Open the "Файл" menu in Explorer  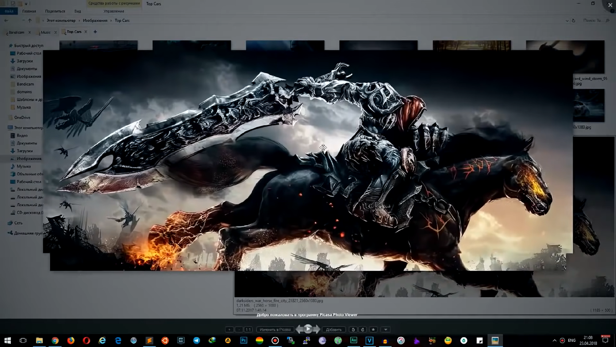pyautogui.click(x=9, y=11)
